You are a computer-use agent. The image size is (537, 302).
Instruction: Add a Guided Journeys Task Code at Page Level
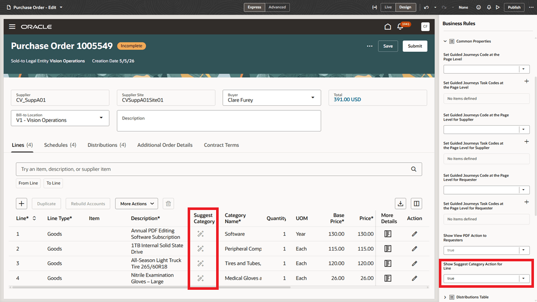coord(527,81)
